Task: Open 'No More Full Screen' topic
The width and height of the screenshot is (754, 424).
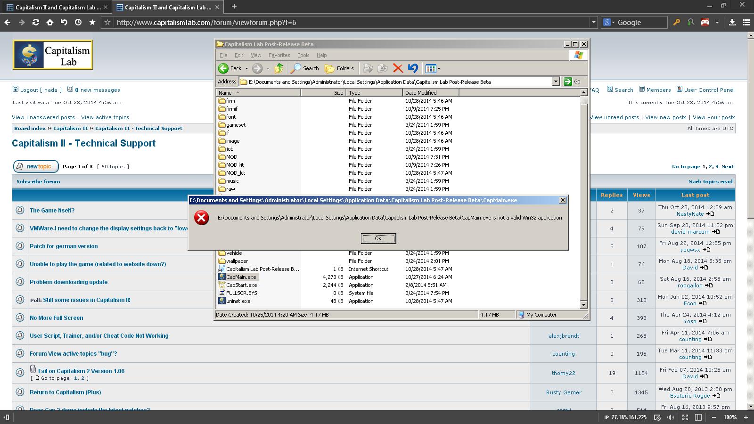Action: tap(56, 318)
